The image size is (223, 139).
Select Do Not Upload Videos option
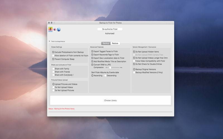54,87
